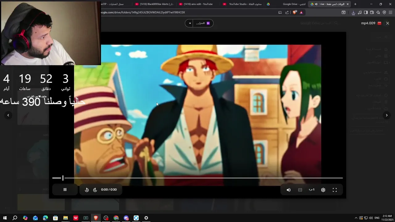Switch to Brave browser in taskbar
Screen dimensions: 395x222
point(96,218)
